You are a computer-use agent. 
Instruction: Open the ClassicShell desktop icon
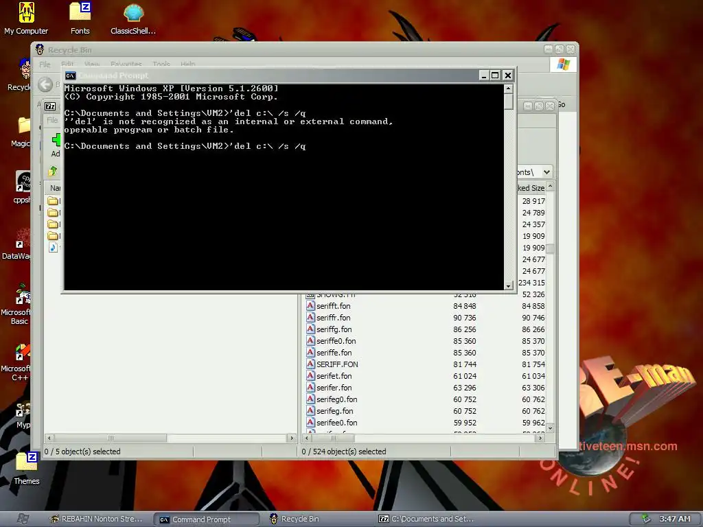133,19
